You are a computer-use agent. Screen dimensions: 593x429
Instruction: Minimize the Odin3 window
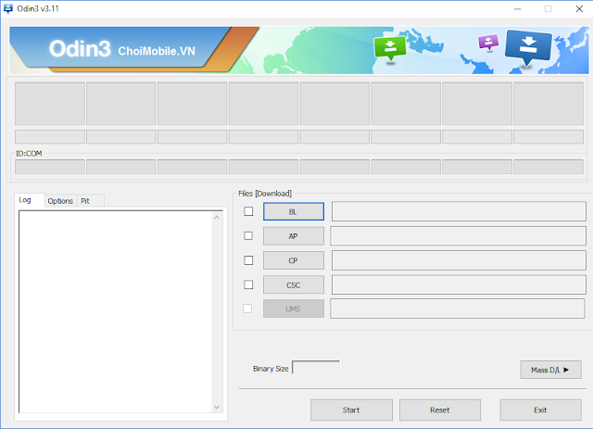[x=518, y=8]
